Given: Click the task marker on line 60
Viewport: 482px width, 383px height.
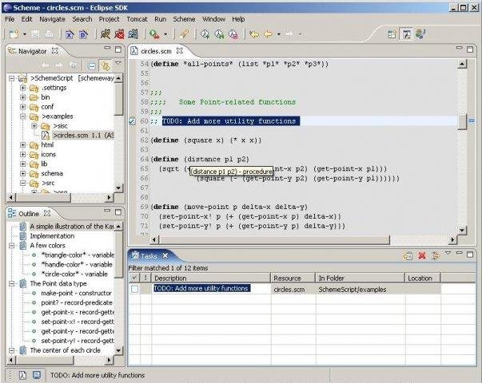Looking at the screenshot, I should (x=132, y=121).
